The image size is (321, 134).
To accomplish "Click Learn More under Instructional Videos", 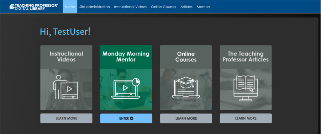I will pyautogui.click(x=66, y=118).
